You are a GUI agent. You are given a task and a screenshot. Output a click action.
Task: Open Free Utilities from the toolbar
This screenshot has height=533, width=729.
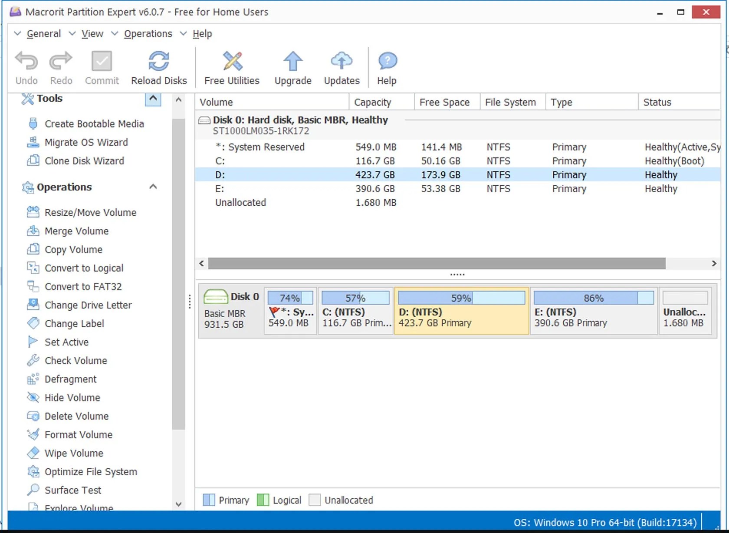[232, 67]
